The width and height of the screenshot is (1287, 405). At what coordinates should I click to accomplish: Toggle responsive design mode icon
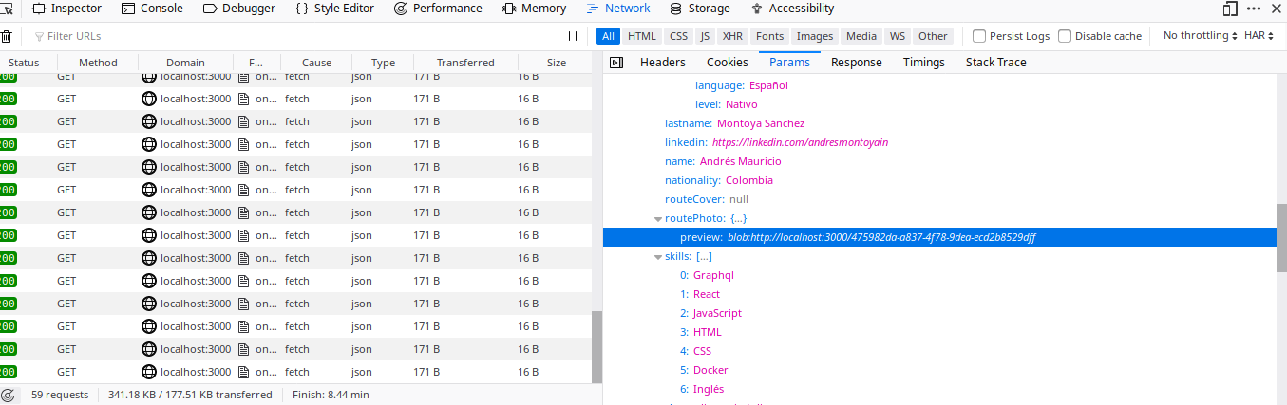pos(1230,9)
